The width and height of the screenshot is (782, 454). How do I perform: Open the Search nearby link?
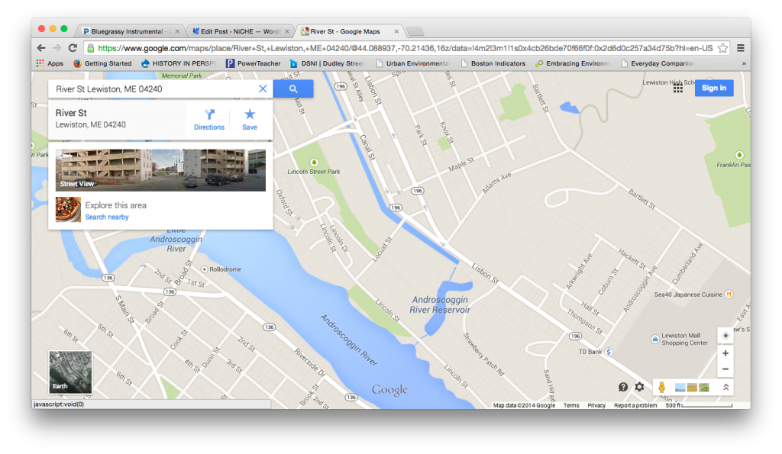pyautogui.click(x=107, y=217)
